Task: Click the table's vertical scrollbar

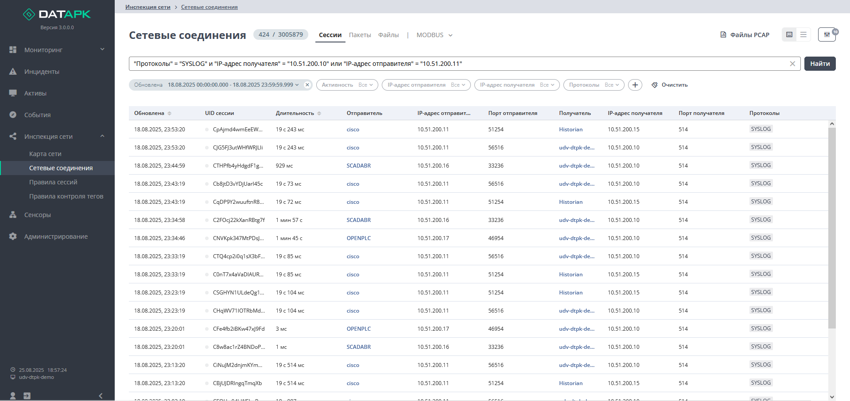Action: click(x=832, y=228)
